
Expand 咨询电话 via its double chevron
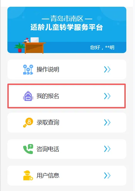tap(107, 149)
